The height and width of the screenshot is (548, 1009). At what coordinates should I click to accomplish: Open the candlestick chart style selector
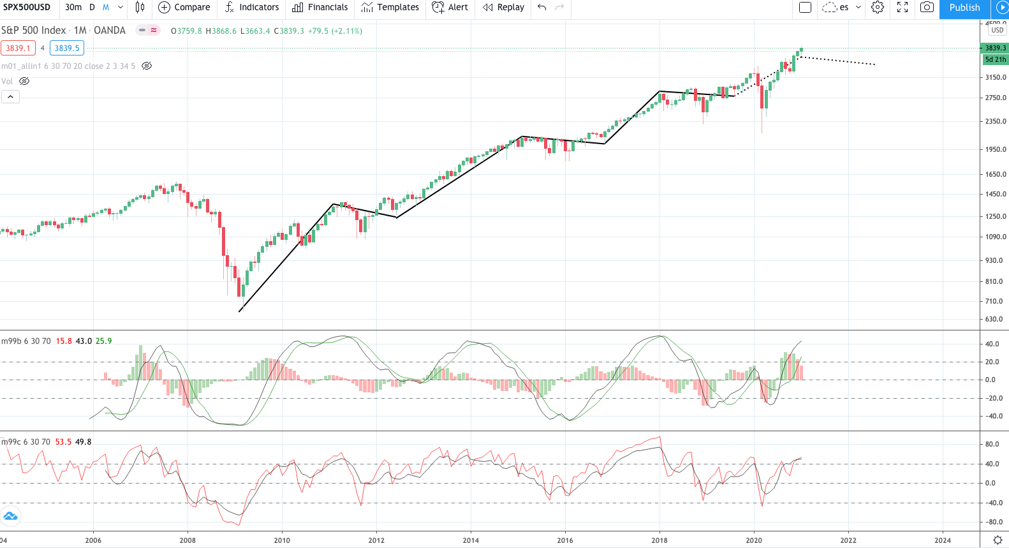pos(140,8)
